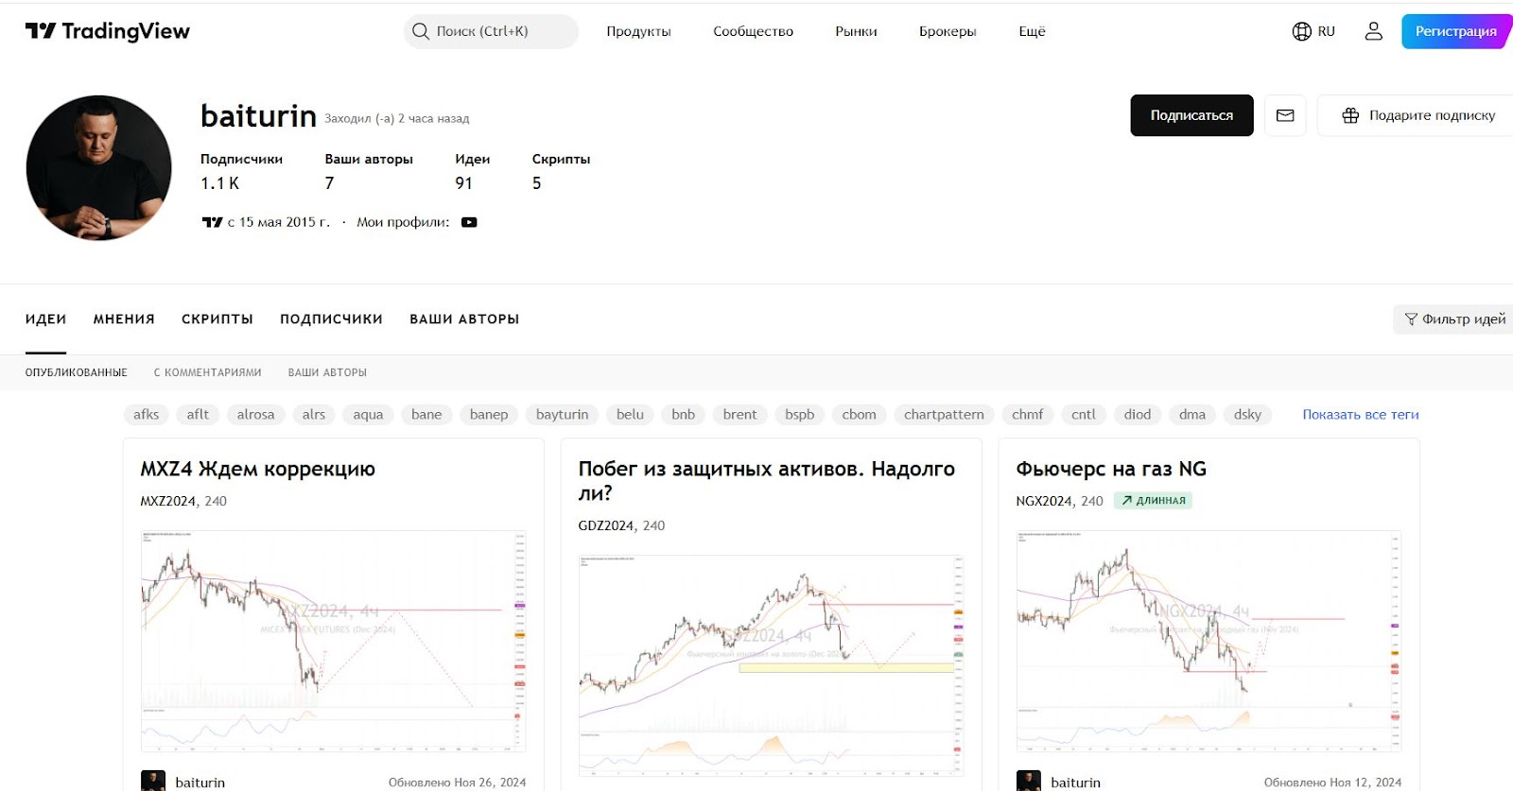
Task: Select the ИДЕИ tab
Action: pos(45,319)
